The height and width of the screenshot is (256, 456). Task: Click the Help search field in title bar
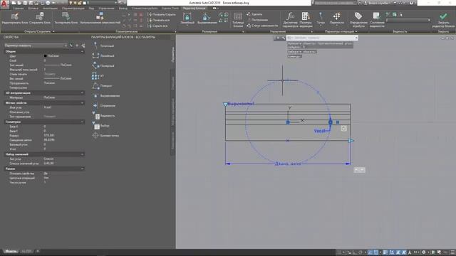(x=334, y=3)
